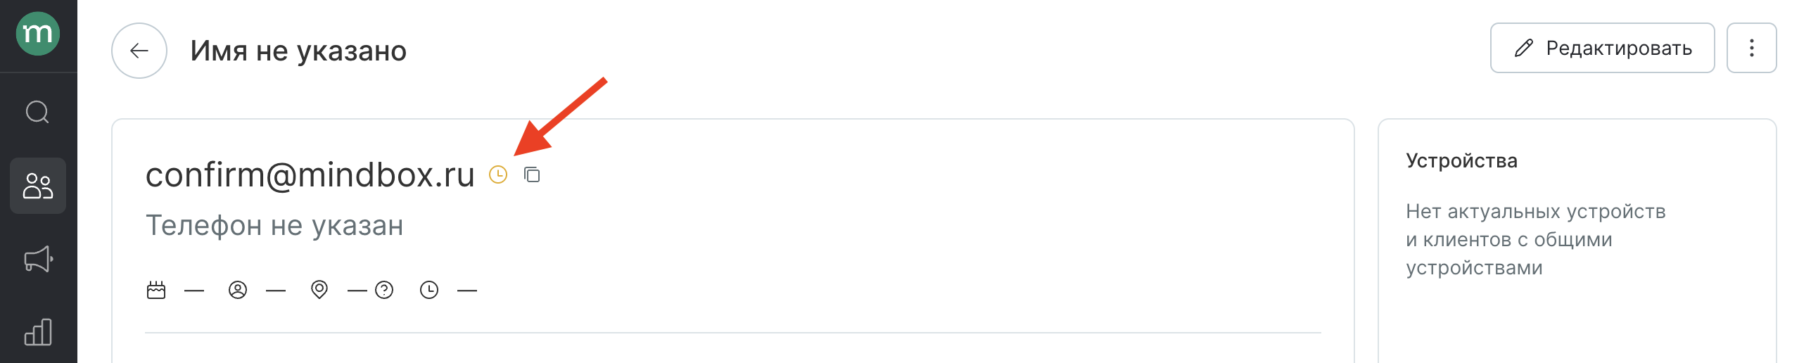Click the orange pending-confirmation clock icon
Viewport: 1811px width, 363px height.
click(x=498, y=174)
